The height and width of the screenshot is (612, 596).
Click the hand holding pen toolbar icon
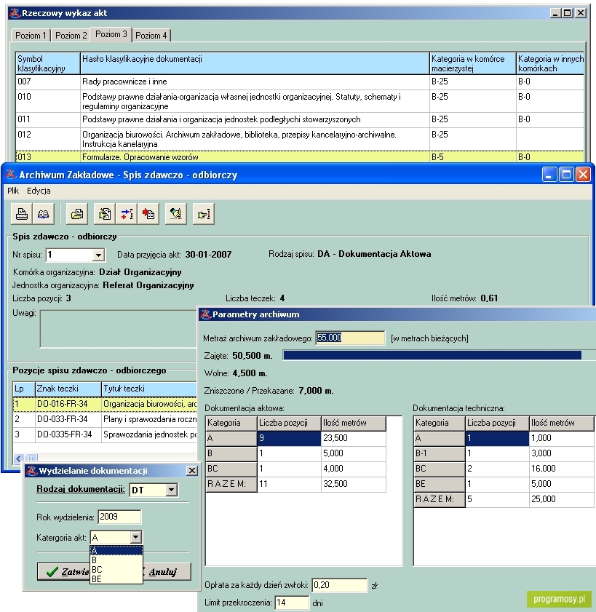click(x=176, y=214)
